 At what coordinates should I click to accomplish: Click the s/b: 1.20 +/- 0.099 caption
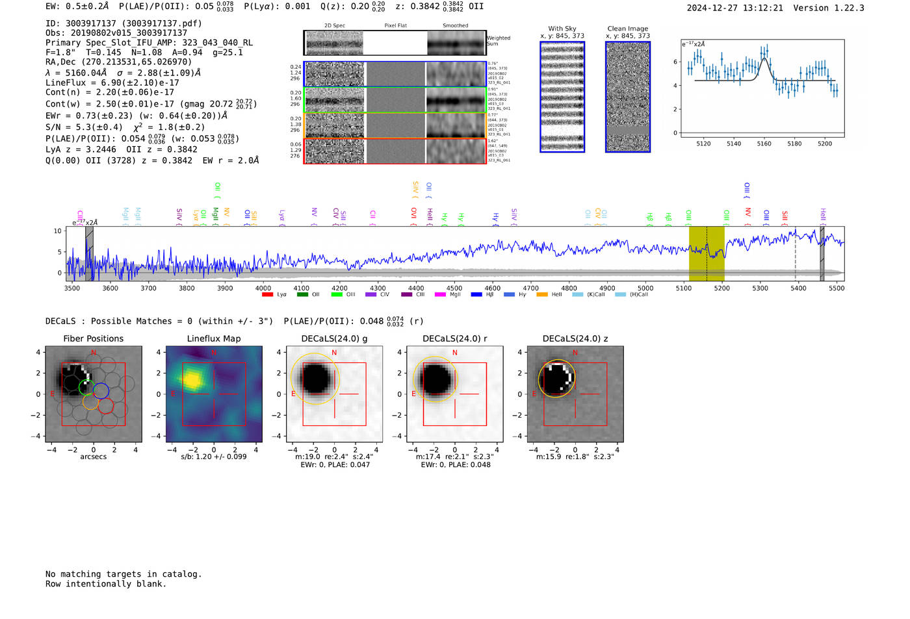[x=214, y=457]
